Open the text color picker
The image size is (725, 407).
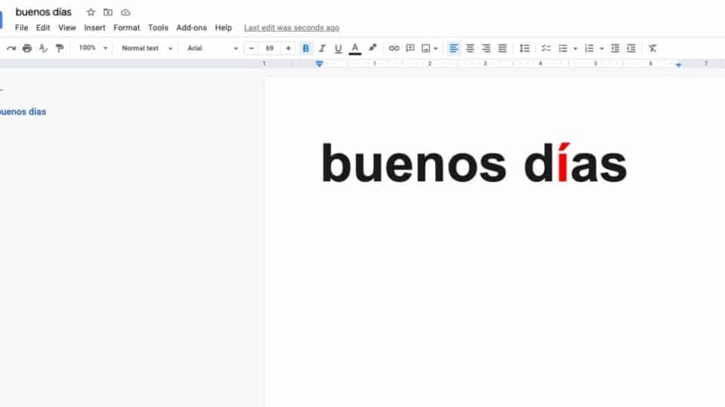coord(355,48)
